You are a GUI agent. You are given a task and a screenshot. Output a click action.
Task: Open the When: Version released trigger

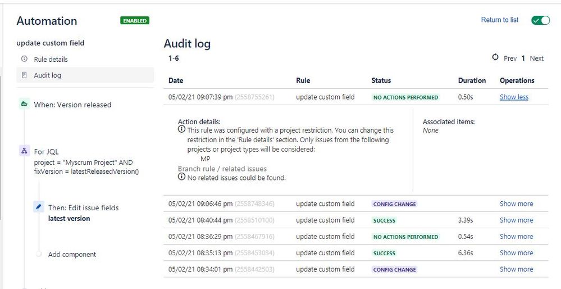[72, 105]
